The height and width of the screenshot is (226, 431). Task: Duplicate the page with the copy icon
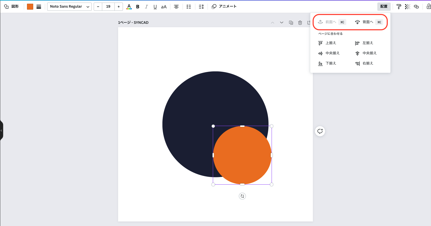click(x=291, y=22)
